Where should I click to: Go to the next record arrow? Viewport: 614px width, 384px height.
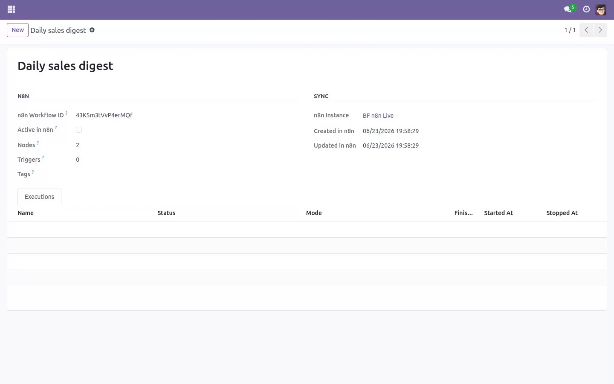click(600, 30)
